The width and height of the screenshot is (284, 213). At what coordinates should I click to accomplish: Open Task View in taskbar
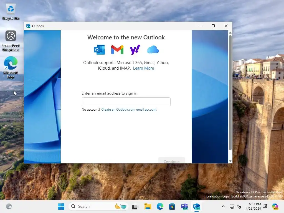(x=135, y=206)
